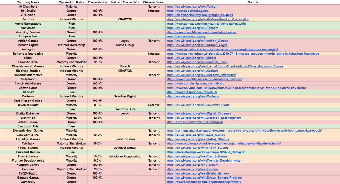The width and height of the screenshot is (340, 184).
Task: Select the Netease cell in 101.Studio row
Action: click(x=154, y=11)
